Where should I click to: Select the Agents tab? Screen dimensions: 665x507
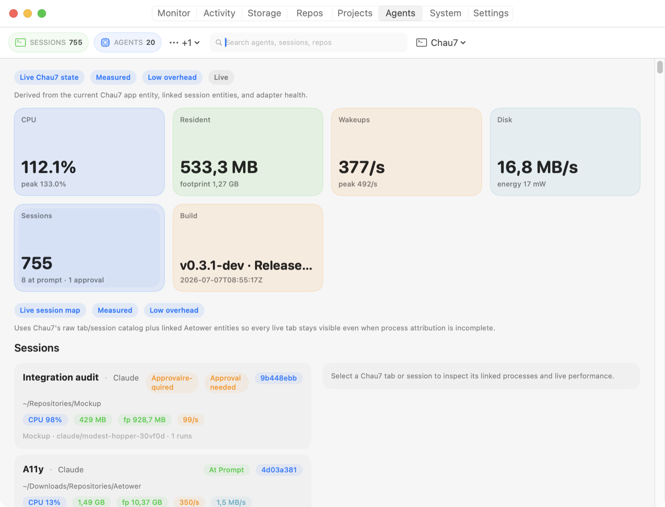tap(400, 13)
